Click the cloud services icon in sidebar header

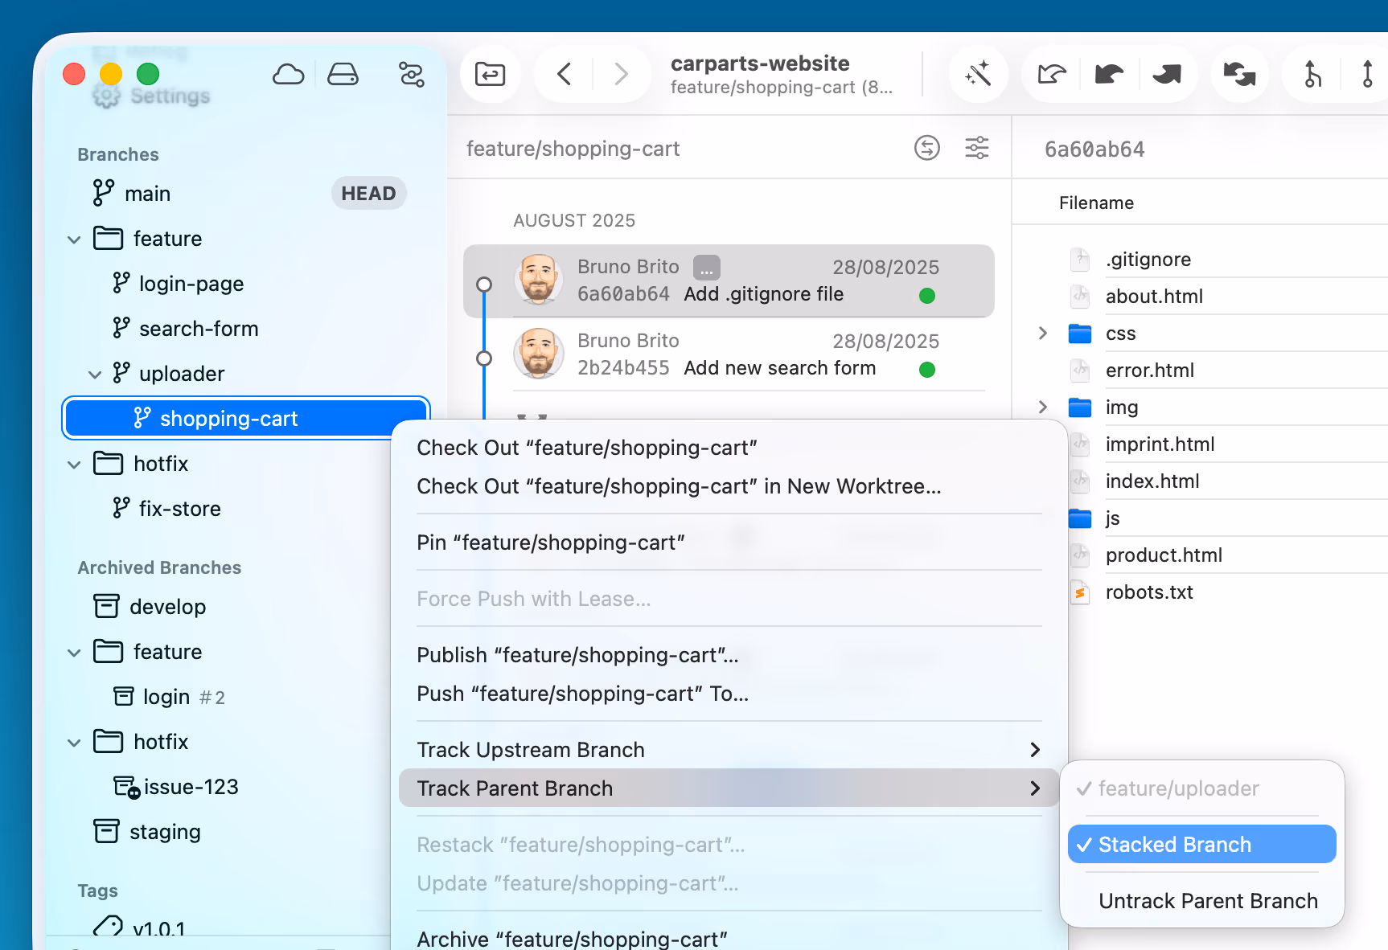(288, 75)
